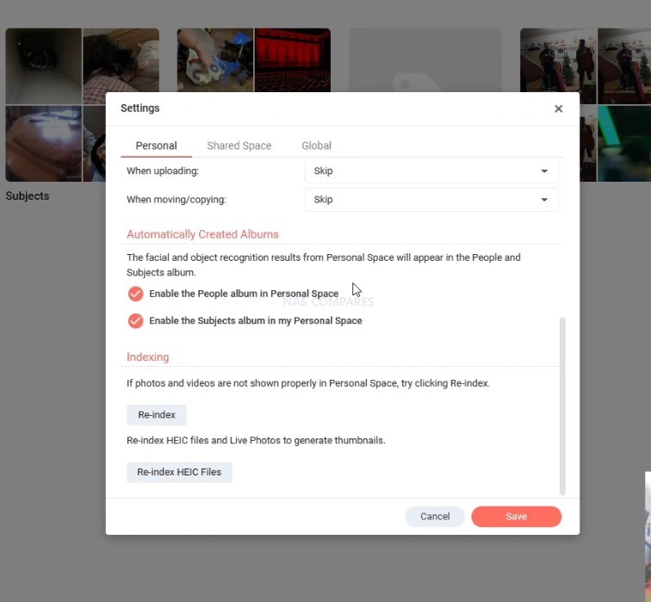Click the 'When uploading:' label
This screenshot has width=651, height=602.
point(163,171)
